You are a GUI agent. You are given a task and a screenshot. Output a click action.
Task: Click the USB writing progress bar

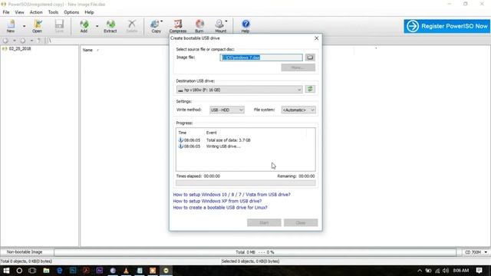point(245,183)
